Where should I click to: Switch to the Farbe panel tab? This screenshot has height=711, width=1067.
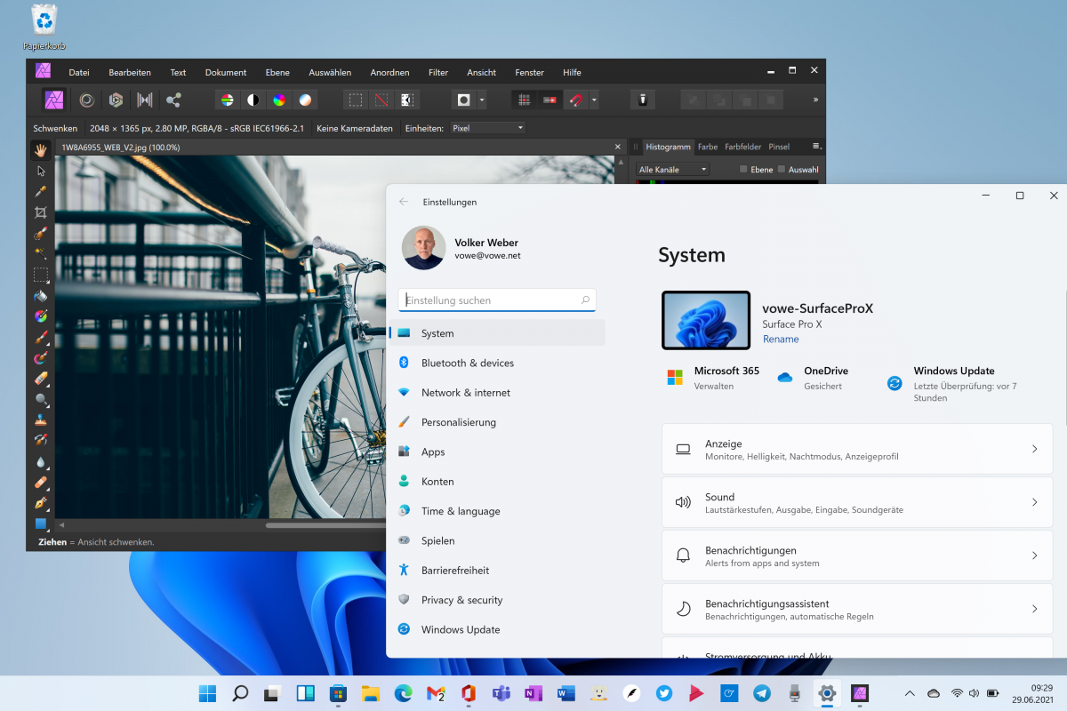tap(706, 147)
